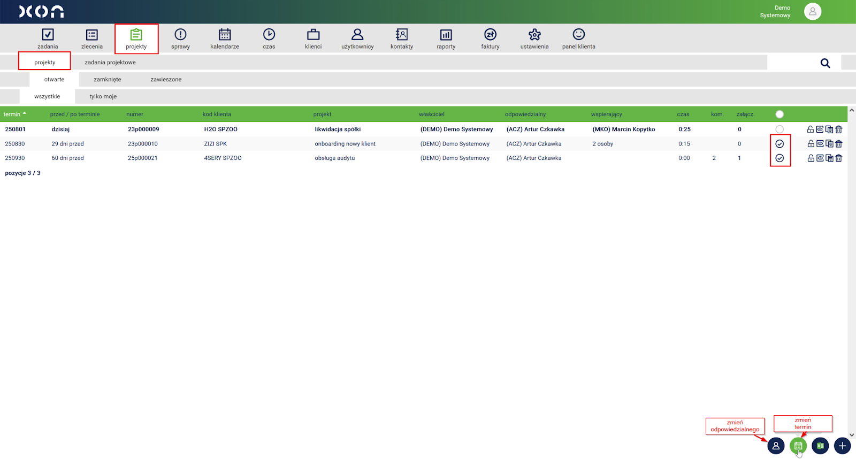Viewport: 856px width, 459px height.
Task: Duplicate project 25p000021 with copy icon
Action: (829, 158)
